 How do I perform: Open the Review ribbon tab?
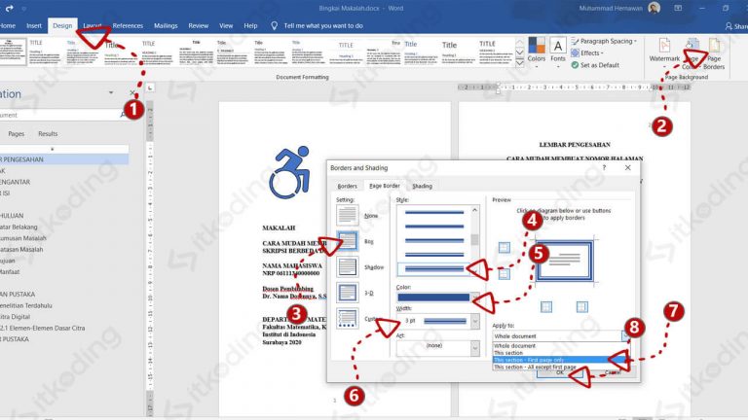[x=198, y=25]
